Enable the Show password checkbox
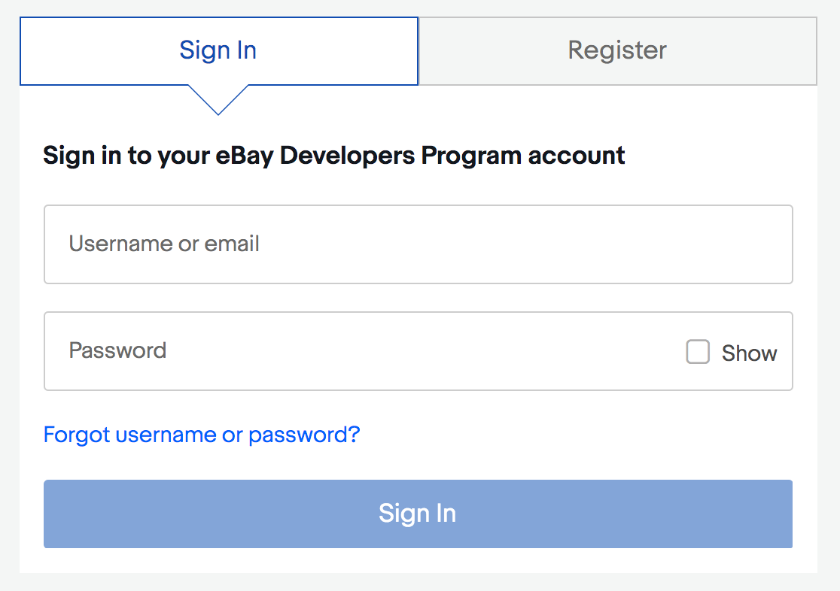This screenshot has width=840, height=591. pos(698,352)
